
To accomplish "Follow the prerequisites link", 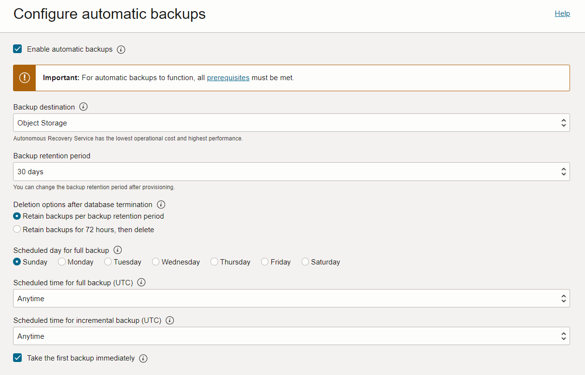I will tap(228, 78).
